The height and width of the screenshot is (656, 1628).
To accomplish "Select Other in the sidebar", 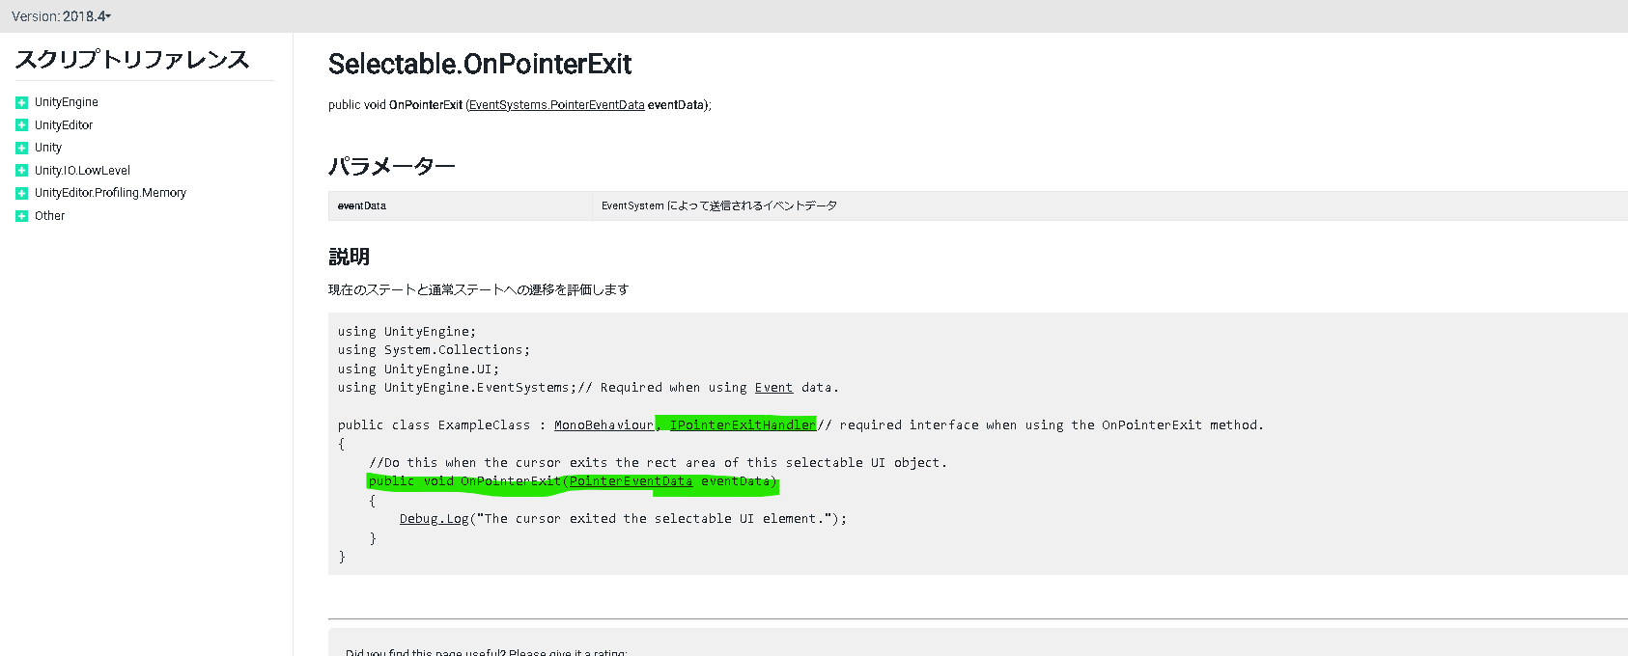I will (49, 216).
